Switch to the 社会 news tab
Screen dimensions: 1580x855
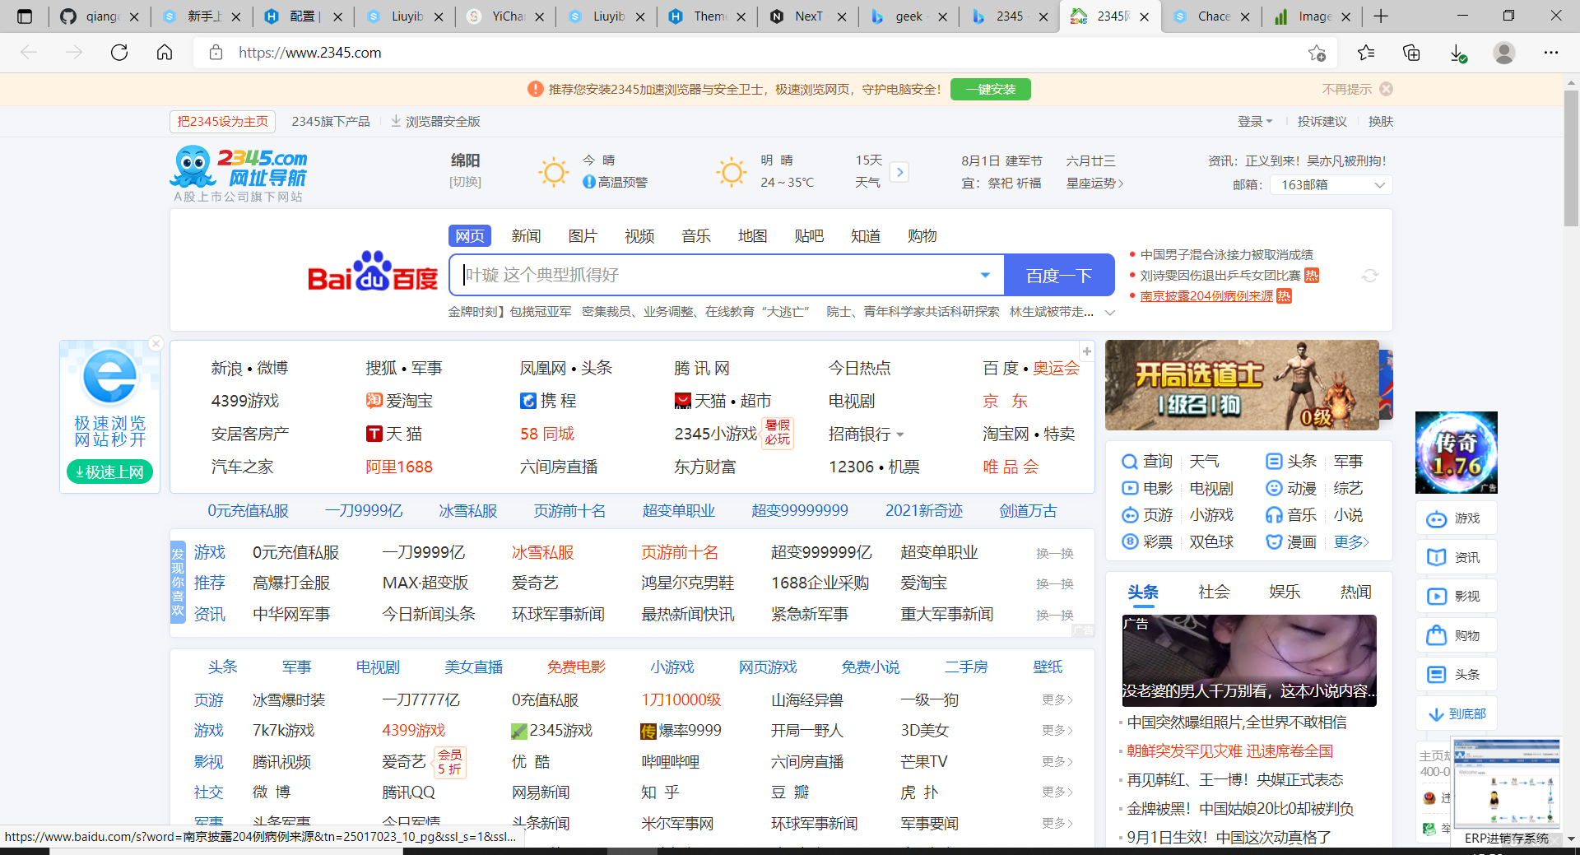click(1214, 592)
